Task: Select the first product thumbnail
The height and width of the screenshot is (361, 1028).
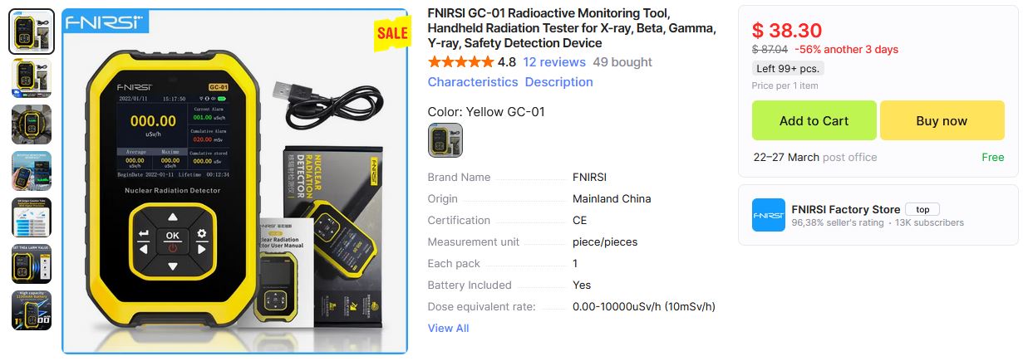Action: pos(32,32)
